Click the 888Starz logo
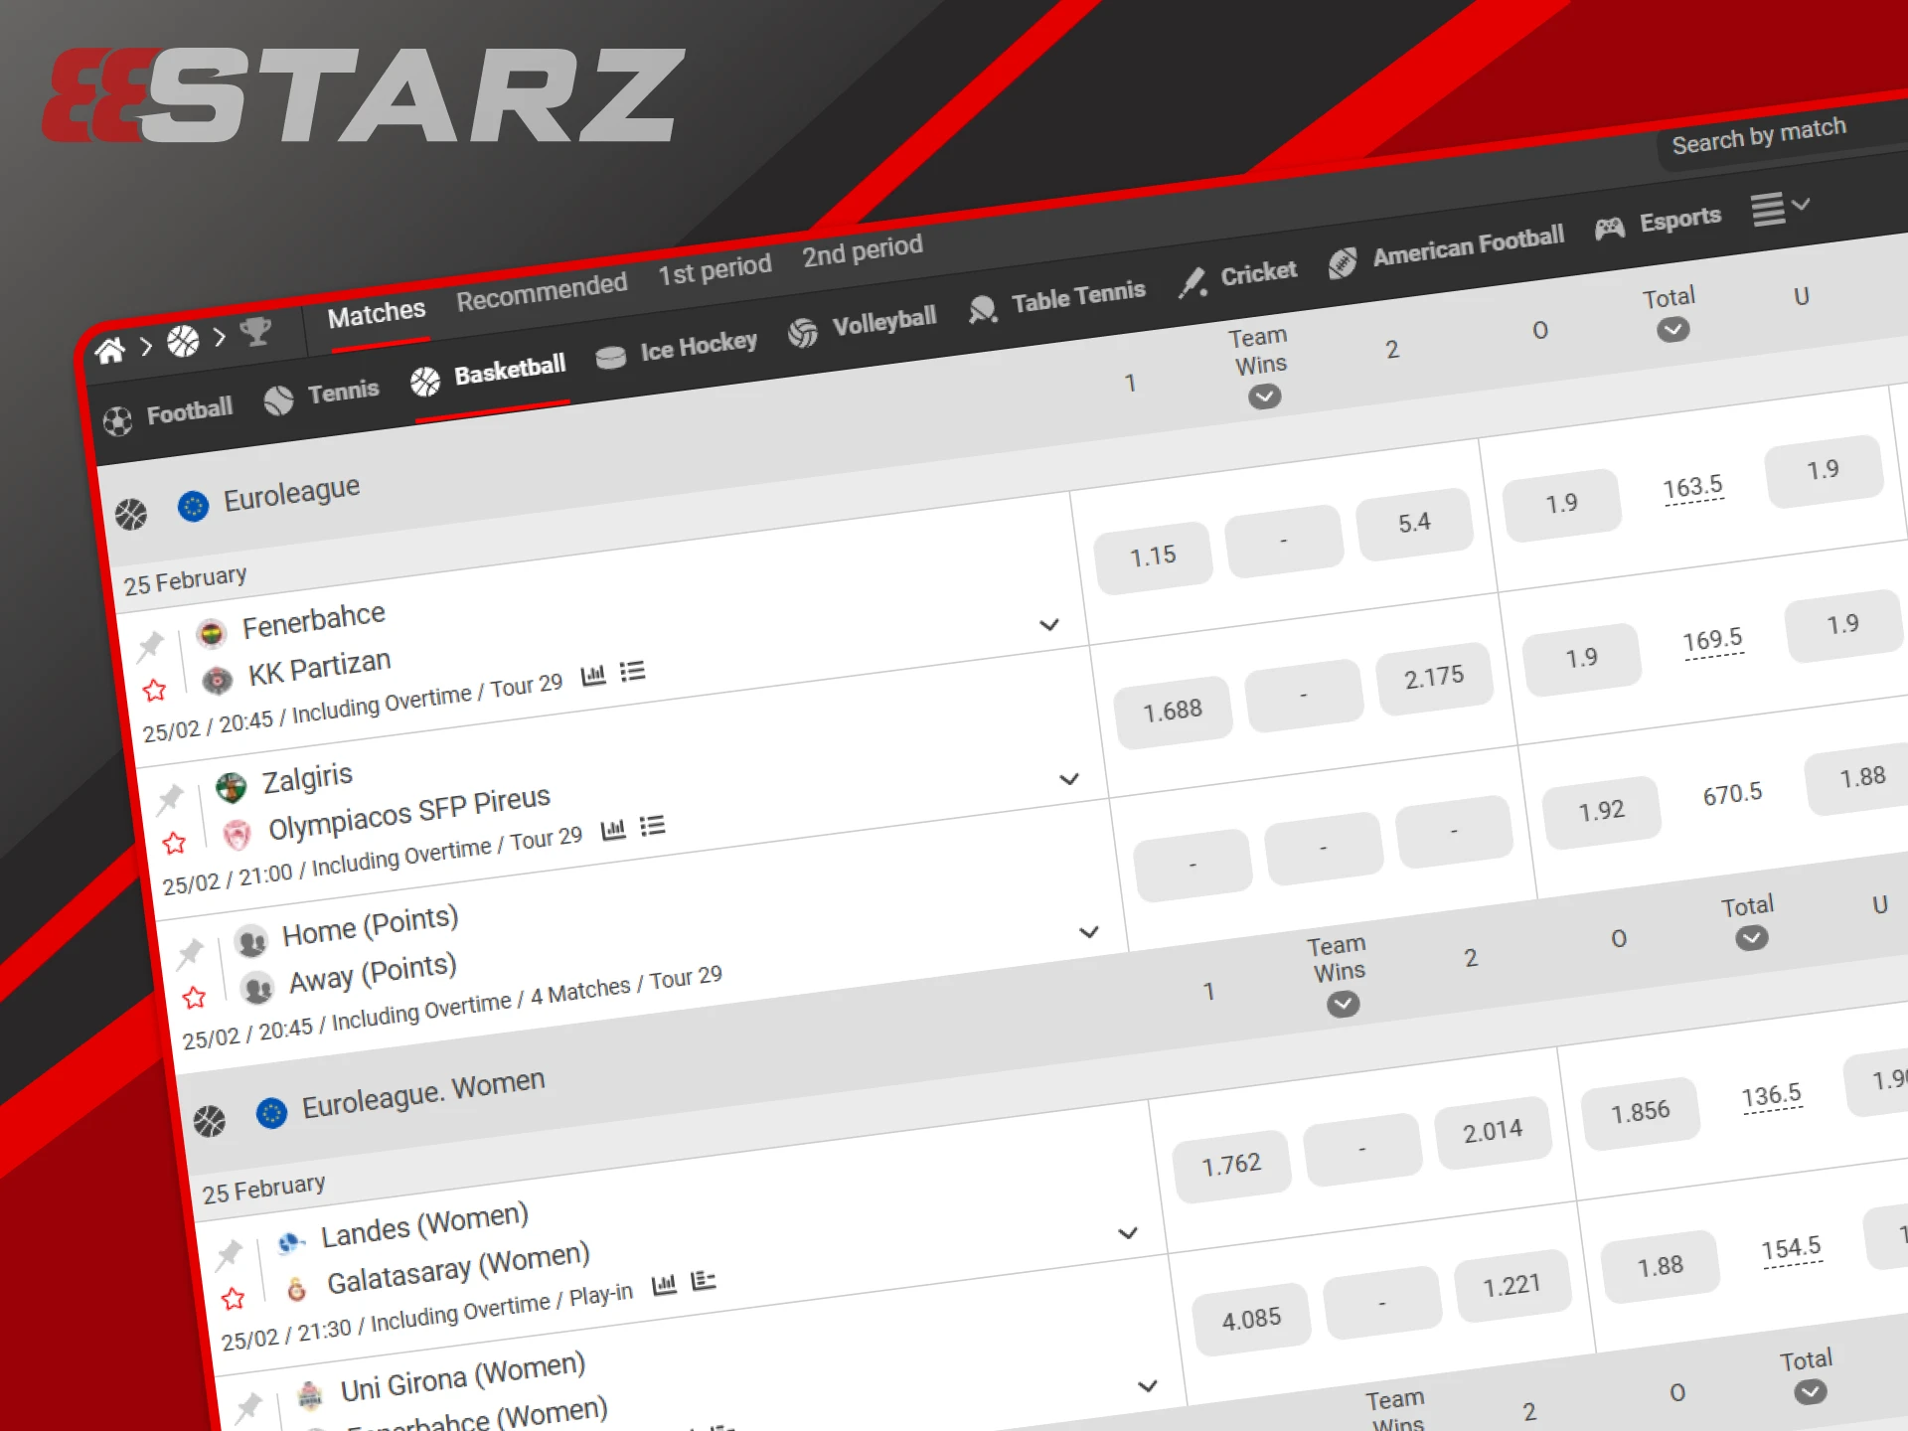 [364, 96]
